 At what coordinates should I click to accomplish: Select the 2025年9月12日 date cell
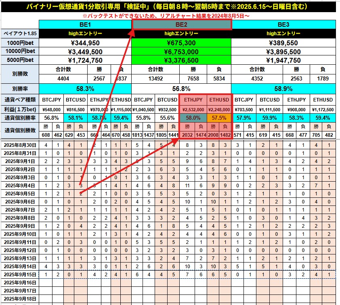[x=20, y=250]
